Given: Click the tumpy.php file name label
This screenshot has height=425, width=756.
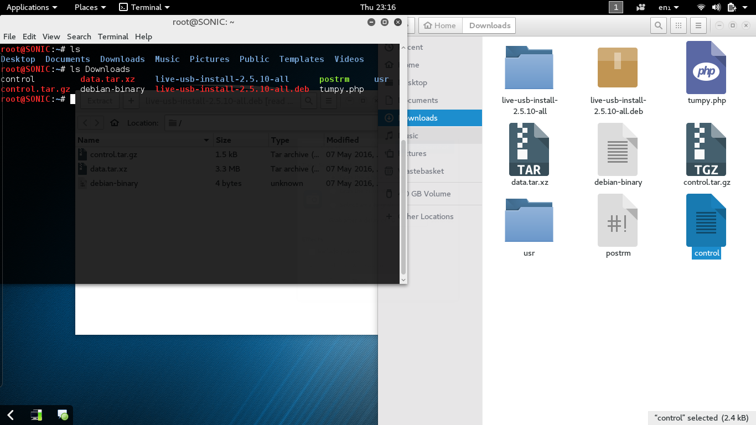Looking at the screenshot, I should (706, 100).
